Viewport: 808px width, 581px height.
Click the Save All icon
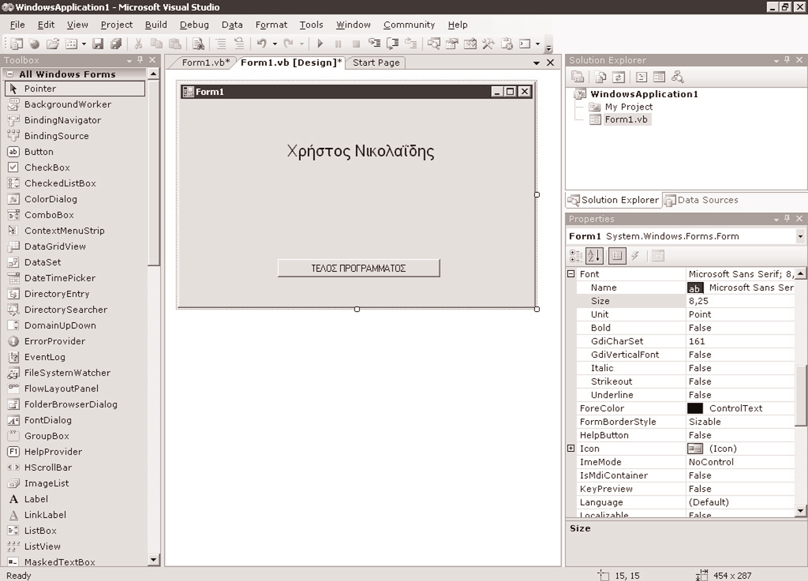[x=116, y=44]
